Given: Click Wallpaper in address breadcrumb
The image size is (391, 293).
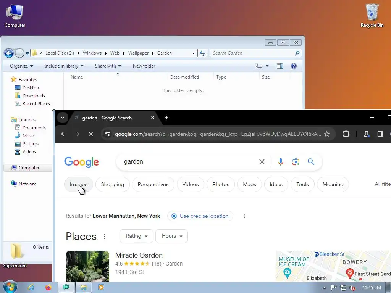Looking at the screenshot, I should click(x=138, y=53).
